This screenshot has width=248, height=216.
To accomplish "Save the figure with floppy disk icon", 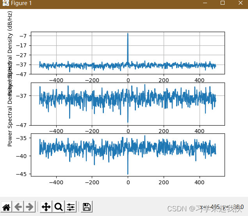I will click(x=87, y=207).
